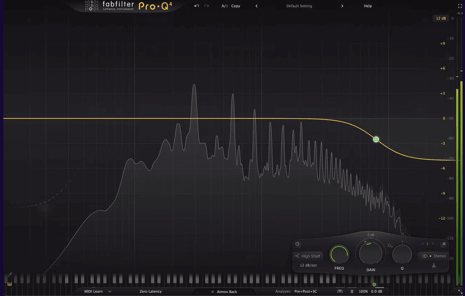The image size is (465, 296).
Task: Click the EQ sketch pencil icon
Action: [10, 275]
